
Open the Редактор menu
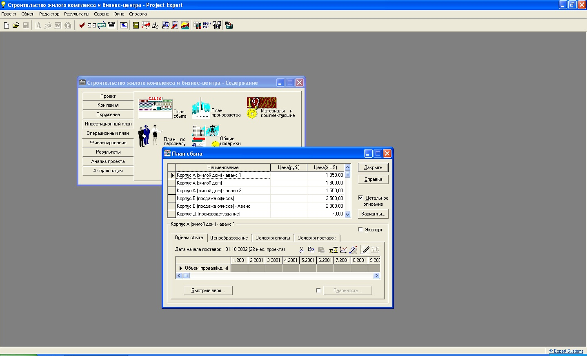49,14
